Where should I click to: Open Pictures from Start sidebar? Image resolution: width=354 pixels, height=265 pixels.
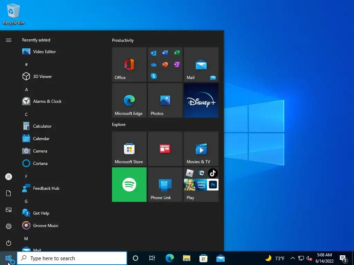(x=9, y=210)
